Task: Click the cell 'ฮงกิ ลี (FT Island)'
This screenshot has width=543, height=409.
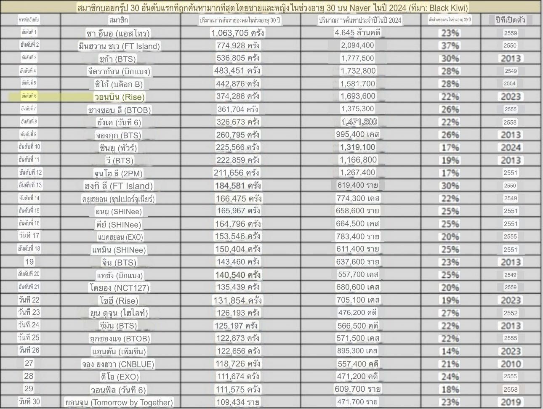Action: click(119, 186)
